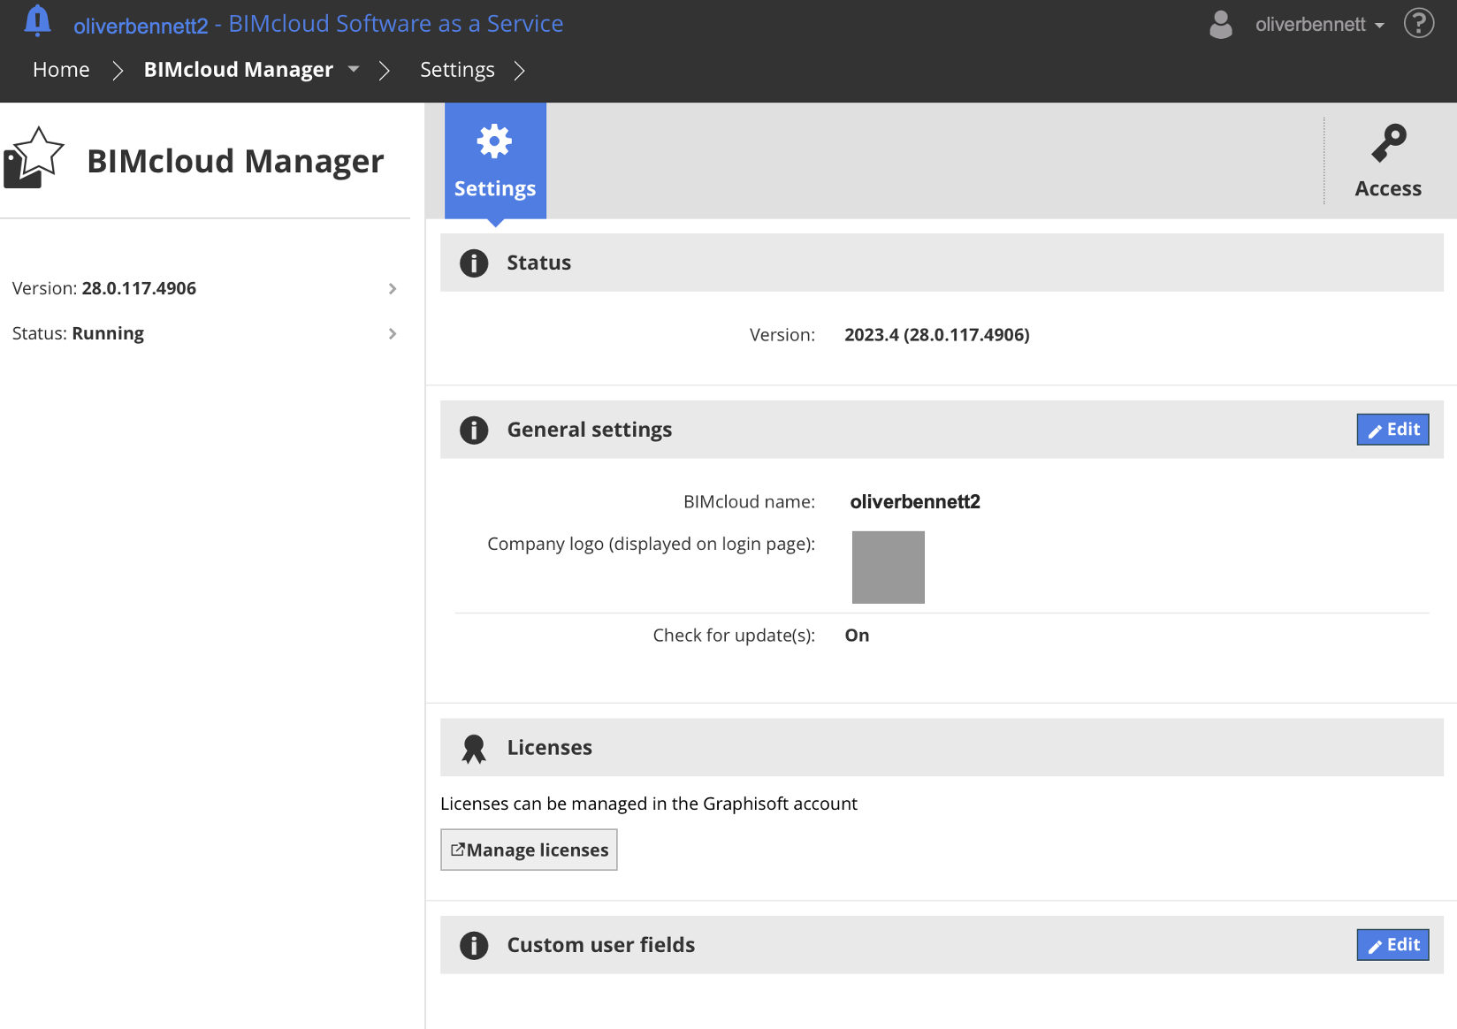1457x1029 pixels.
Task: Go to Home breadcrumb
Action: [61, 70]
